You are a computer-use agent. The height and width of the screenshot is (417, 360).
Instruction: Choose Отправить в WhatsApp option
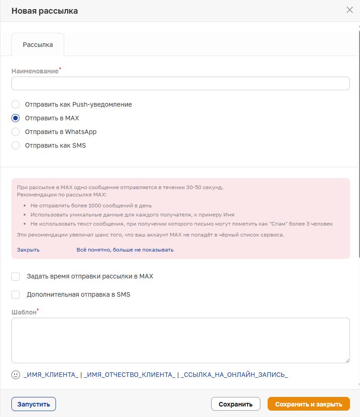(16, 132)
